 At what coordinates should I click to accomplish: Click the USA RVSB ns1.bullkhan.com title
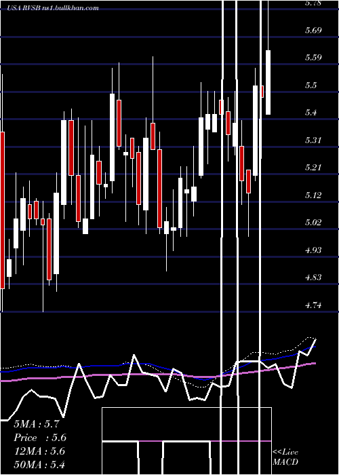[53, 8]
